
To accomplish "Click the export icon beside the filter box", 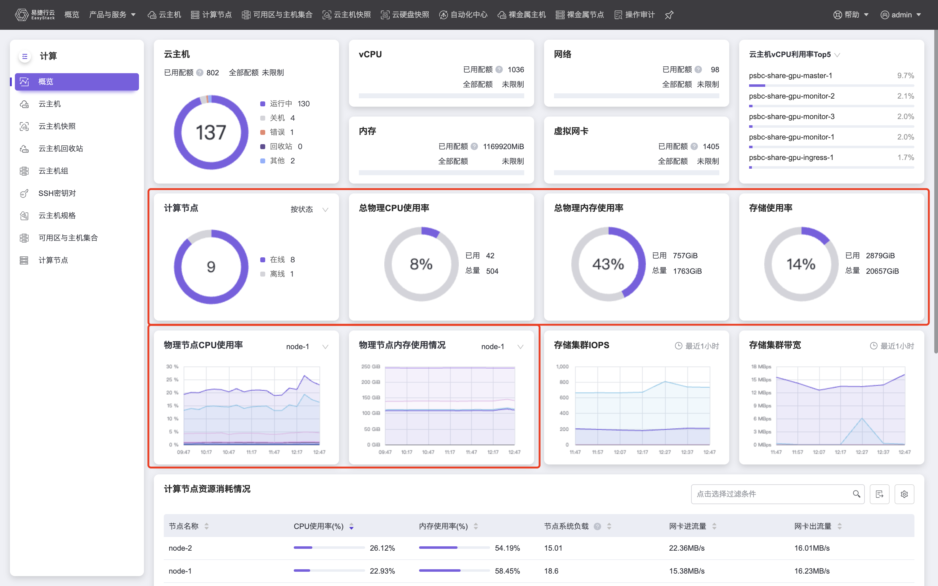I will 880,494.
